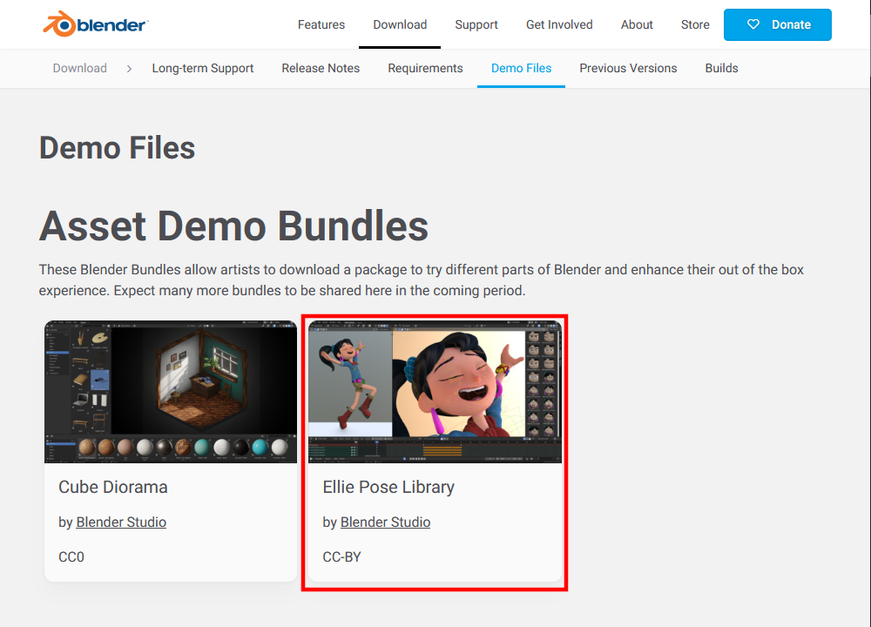
Task: Click the Ellie Pose Library title
Action: (388, 487)
